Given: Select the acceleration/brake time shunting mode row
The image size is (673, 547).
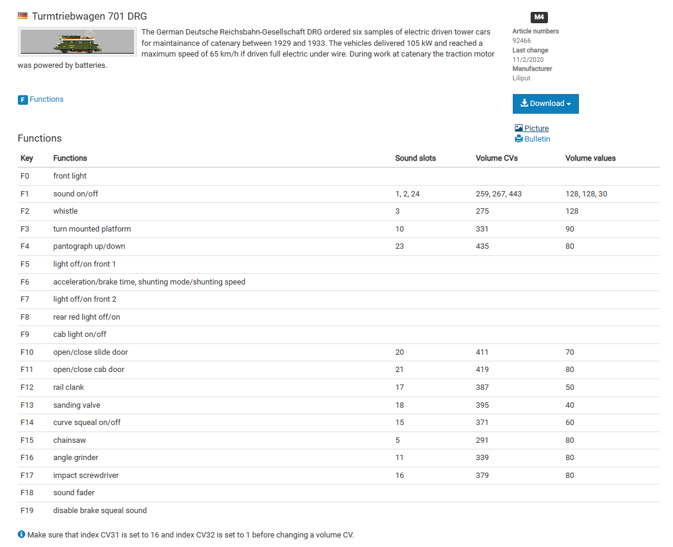Looking at the screenshot, I should [x=339, y=282].
